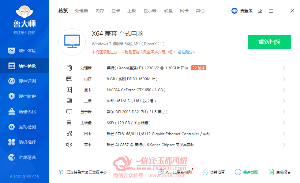Viewport: 300px width, 183px height.
Task: Open the hamburger main menu
Action: [x=271, y=11]
